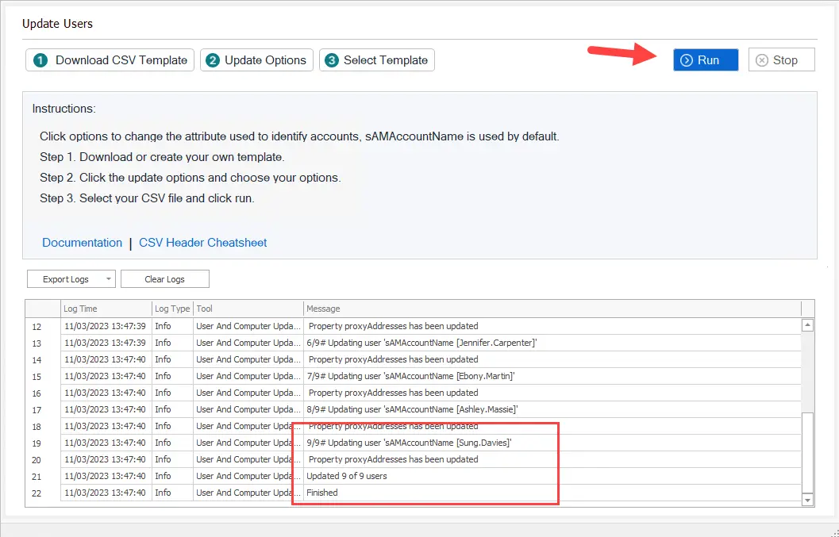This screenshot has width=839, height=537.
Task: Sort by the Log Type column header
Action: 172,309
